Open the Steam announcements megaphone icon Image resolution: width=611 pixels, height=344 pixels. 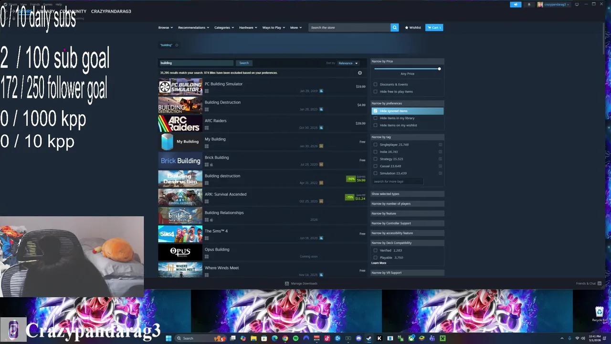516,4
